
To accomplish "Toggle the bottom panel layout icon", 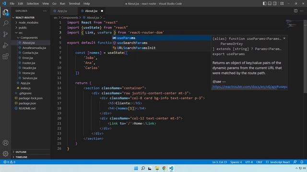I will (270, 3).
